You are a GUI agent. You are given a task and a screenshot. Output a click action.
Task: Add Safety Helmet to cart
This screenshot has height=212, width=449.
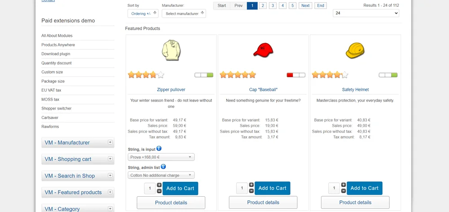pos(365,188)
